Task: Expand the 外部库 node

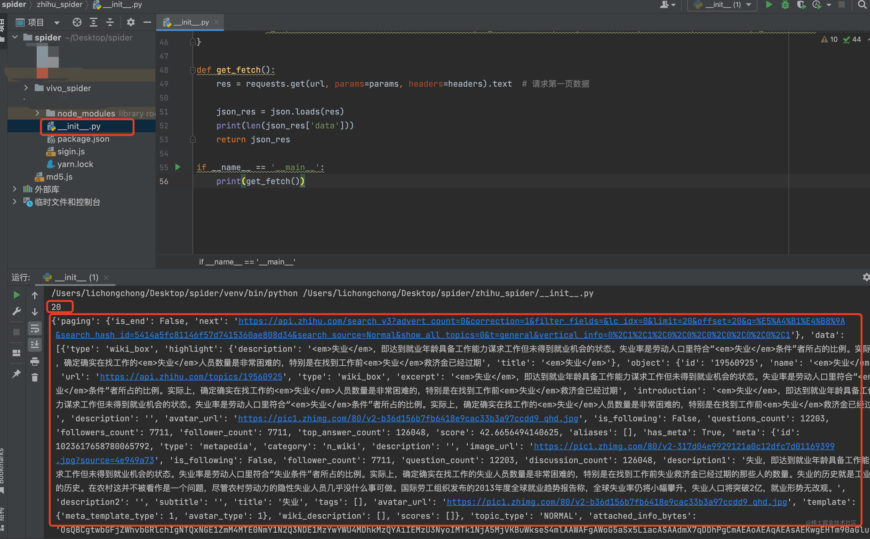Action: pyautogui.click(x=15, y=189)
